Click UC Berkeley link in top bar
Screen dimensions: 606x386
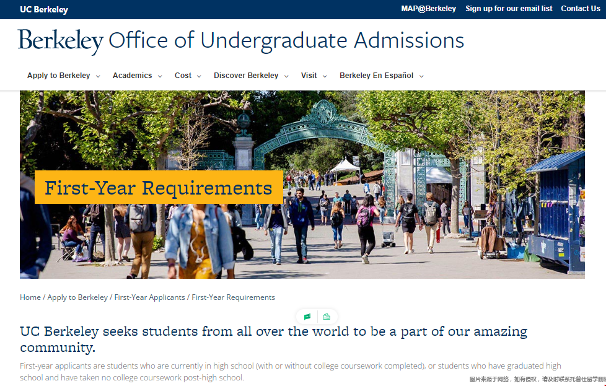pos(44,10)
